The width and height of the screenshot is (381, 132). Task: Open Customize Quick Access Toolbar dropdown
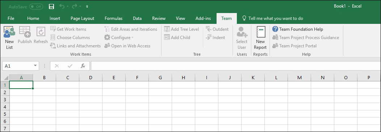(87, 7)
